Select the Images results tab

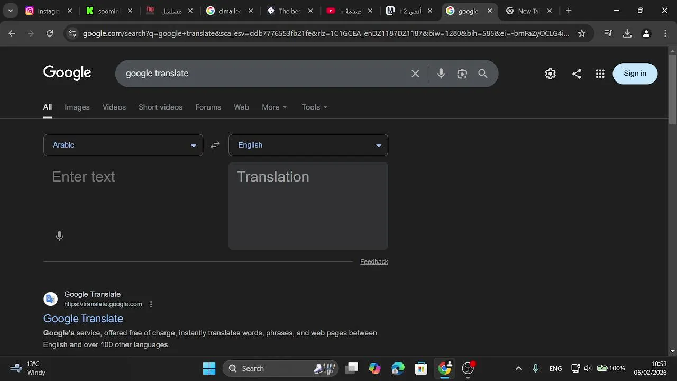tap(77, 107)
